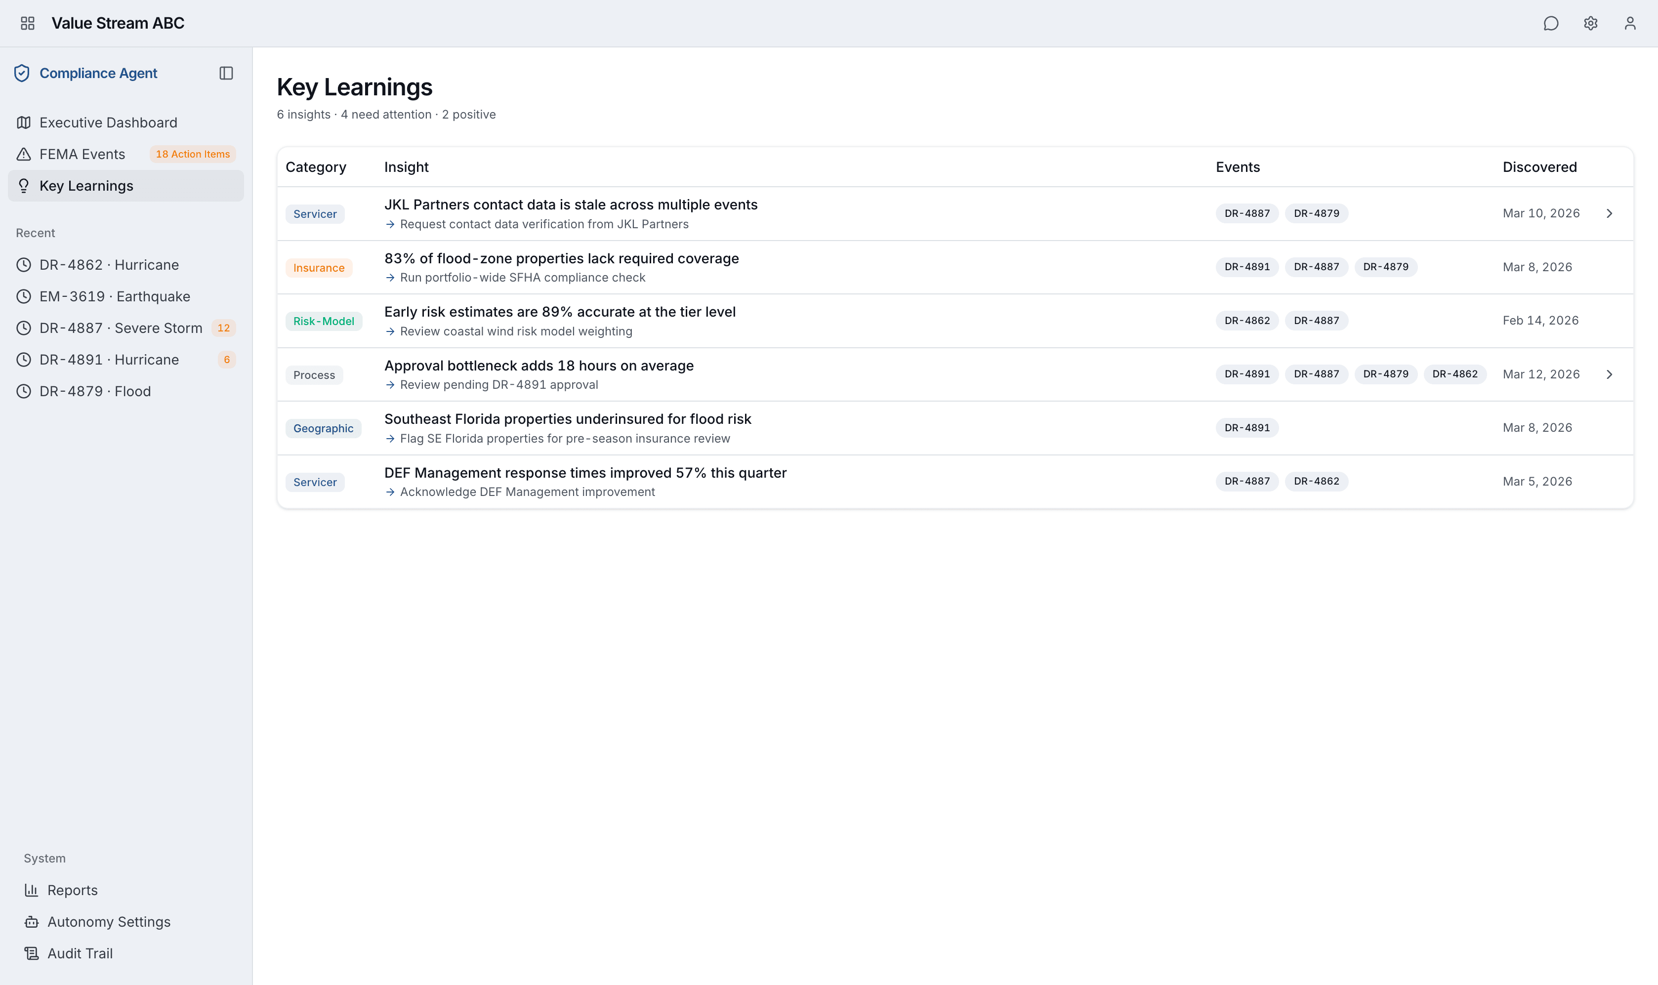This screenshot has height=985, width=1658.
Task: Click 'DEF Management response times improved 57%' insight
Action: tap(585, 473)
